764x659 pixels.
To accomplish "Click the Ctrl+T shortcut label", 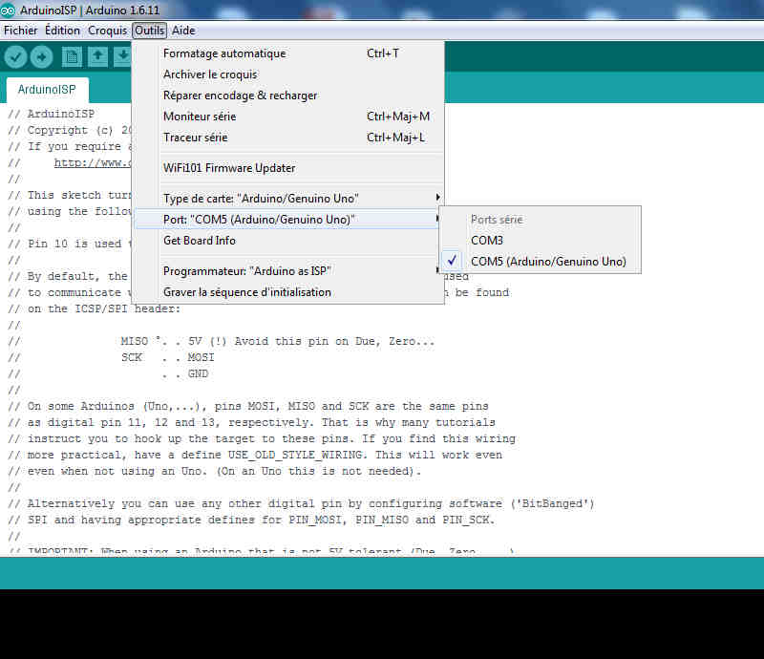I will 383,53.
